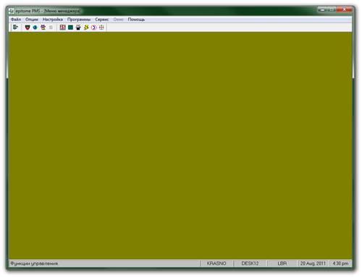This screenshot has height=277, width=362.
Task: Click the red and white grid icon
Action: 63,27
